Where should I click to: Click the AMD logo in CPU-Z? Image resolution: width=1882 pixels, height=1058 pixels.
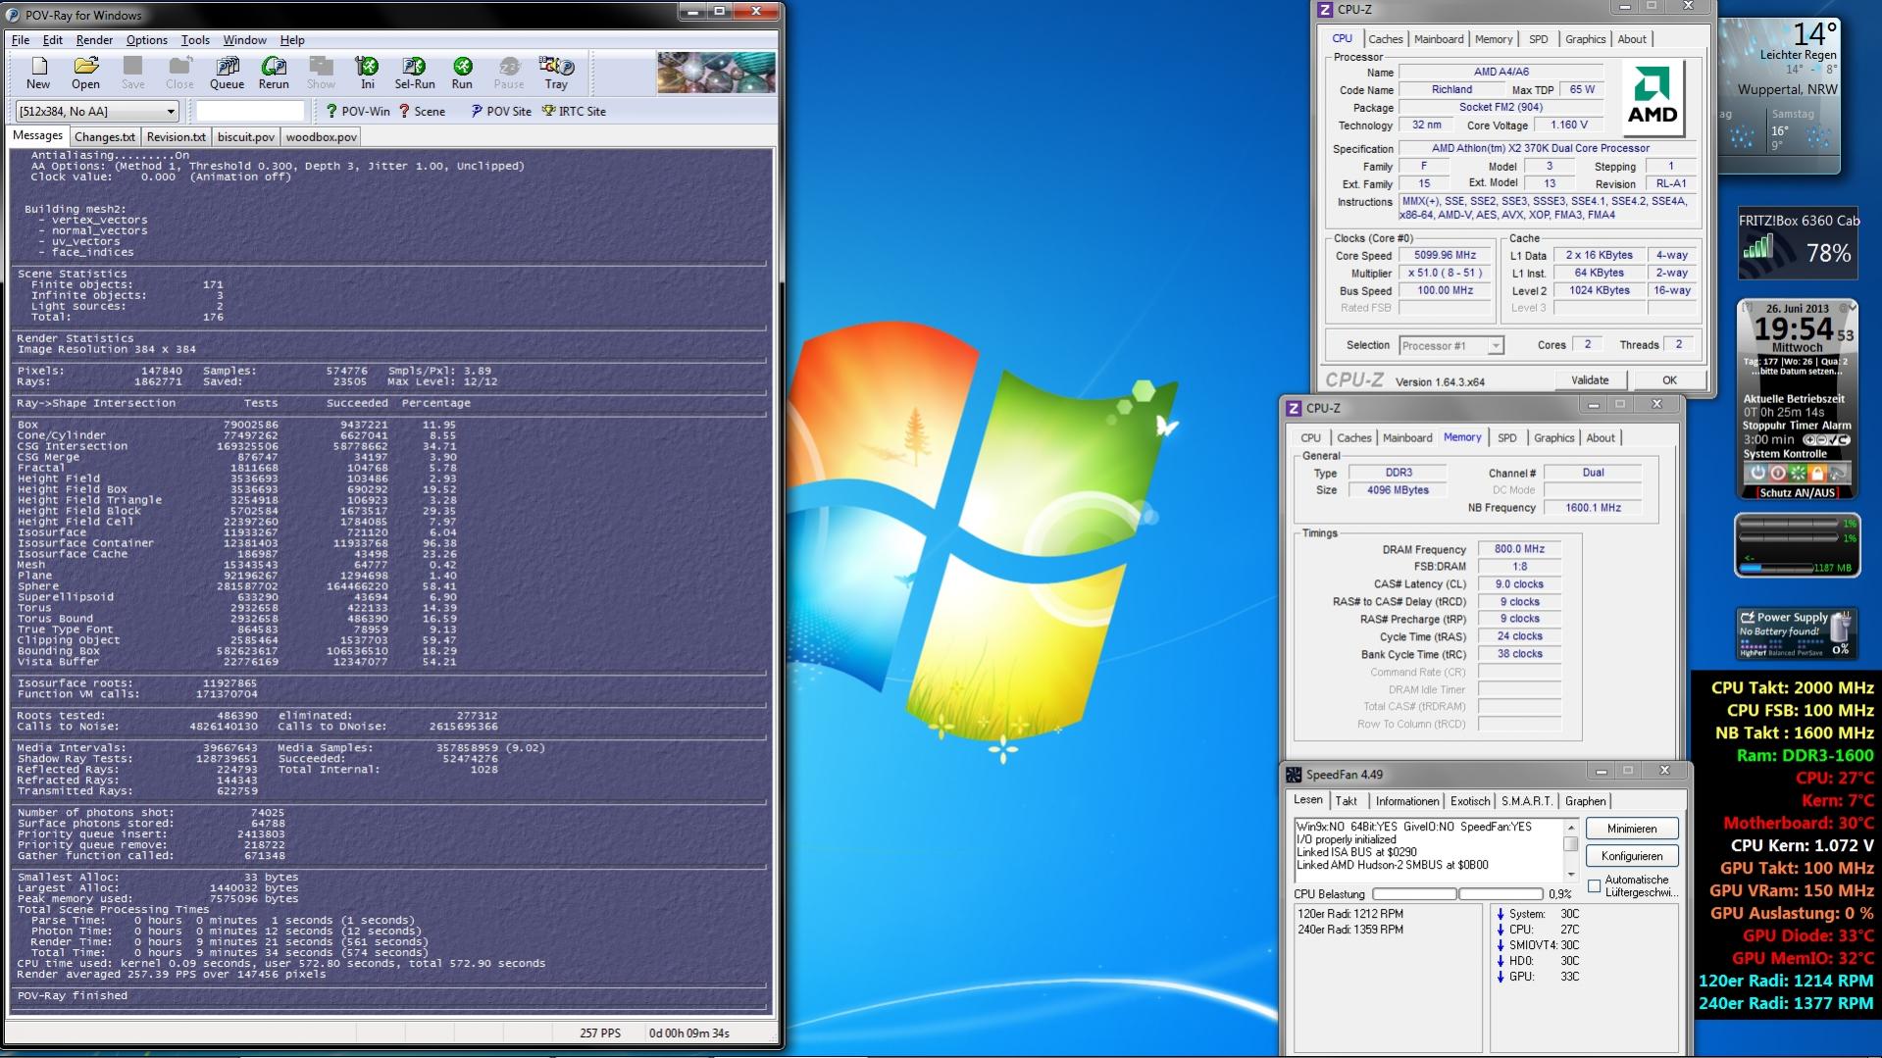point(1653,98)
